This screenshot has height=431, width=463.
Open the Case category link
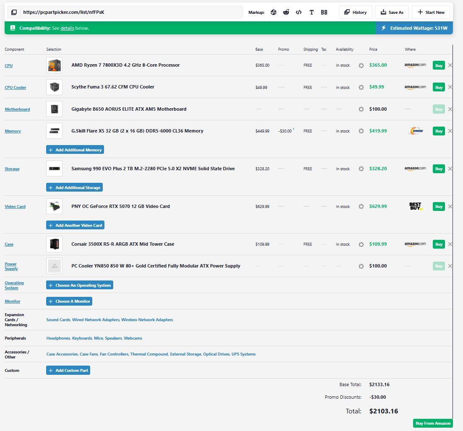(x=9, y=244)
